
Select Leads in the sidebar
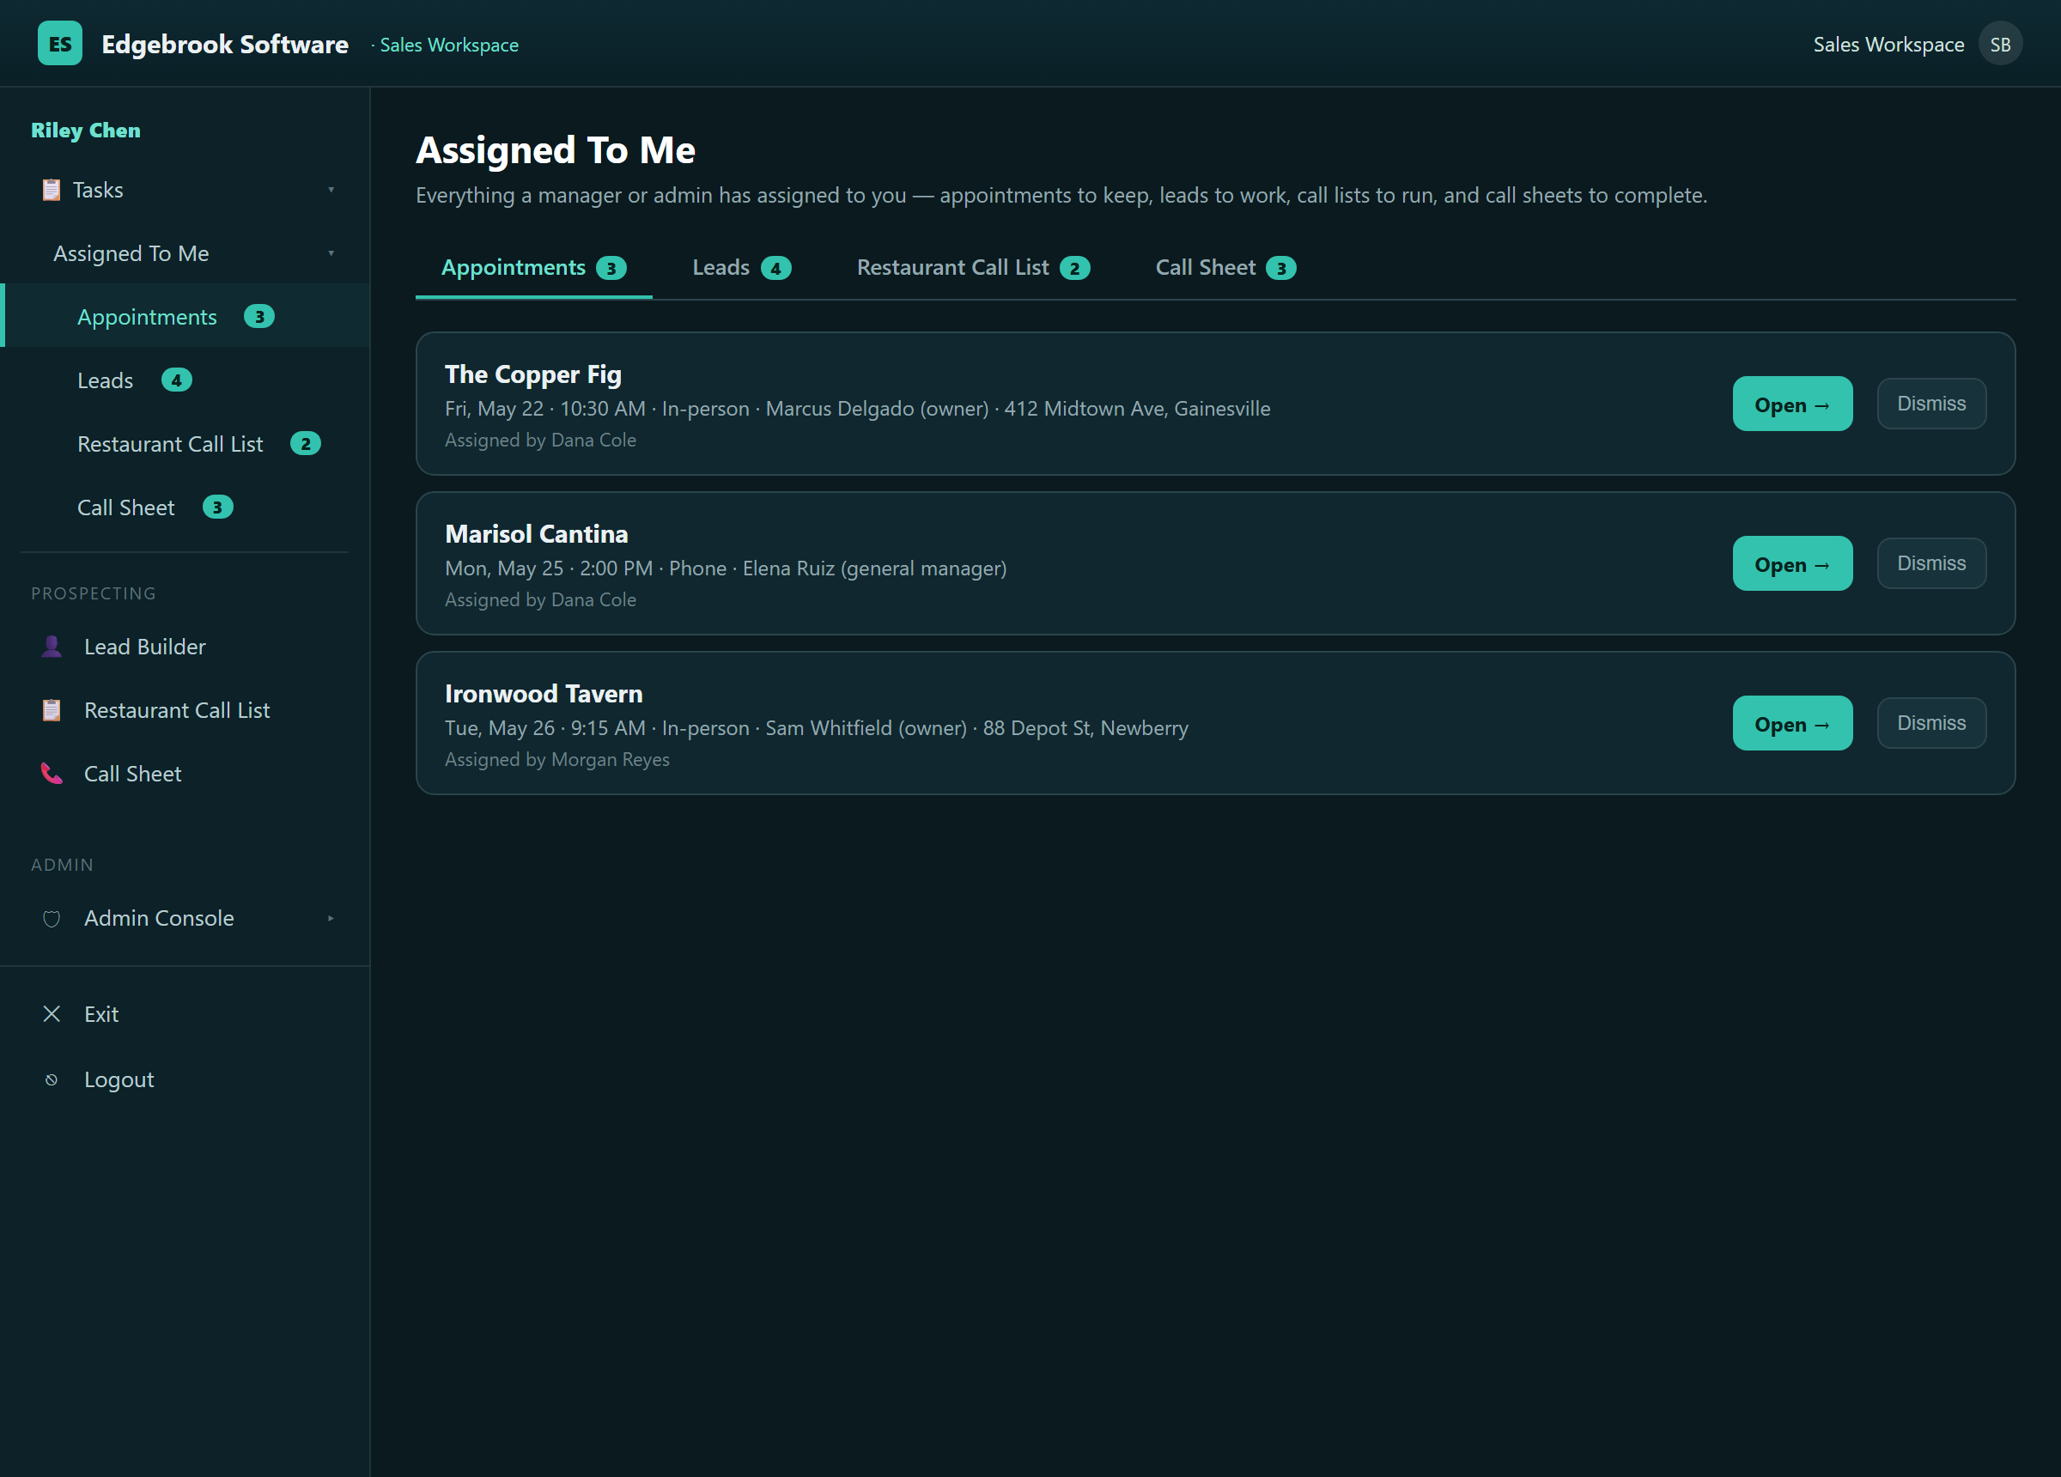click(185, 380)
